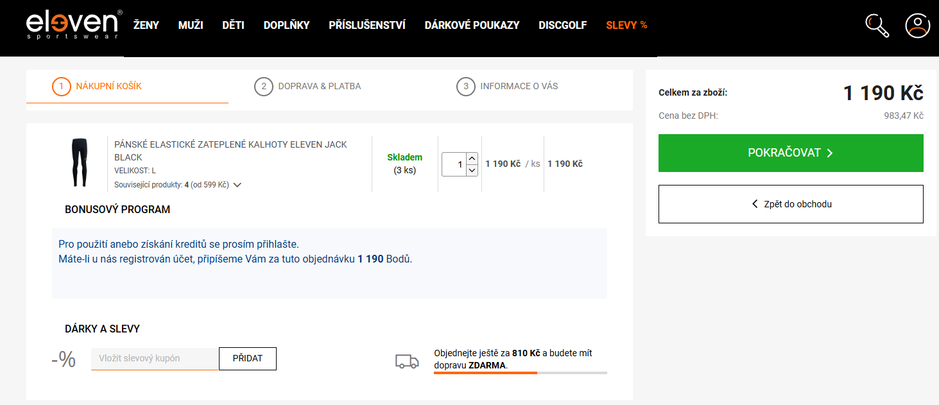Image resolution: width=939 pixels, height=405 pixels.
Task: Click the free shipping progress bar
Action: [x=520, y=372]
